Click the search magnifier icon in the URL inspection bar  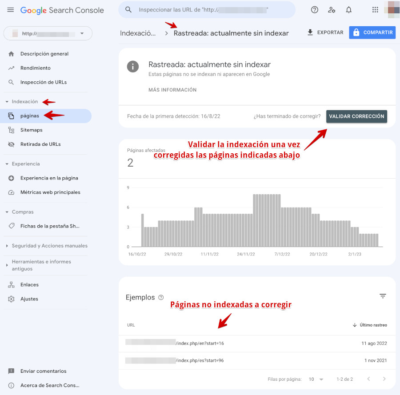coord(128,10)
